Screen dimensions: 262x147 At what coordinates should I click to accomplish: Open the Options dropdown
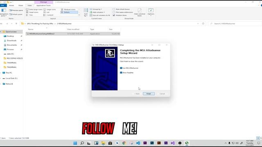151,12
